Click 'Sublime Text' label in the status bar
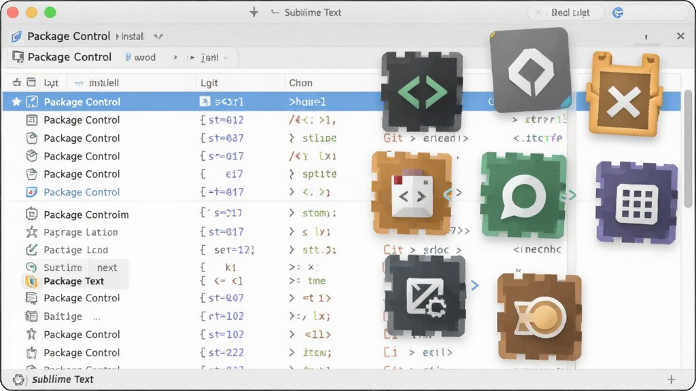Image resolution: width=696 pixels, height=391 pixels. 63,379
